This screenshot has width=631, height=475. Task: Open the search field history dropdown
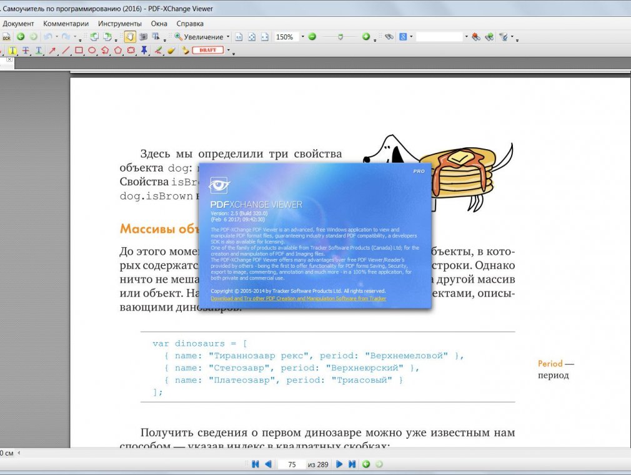[x=467, y=37]
